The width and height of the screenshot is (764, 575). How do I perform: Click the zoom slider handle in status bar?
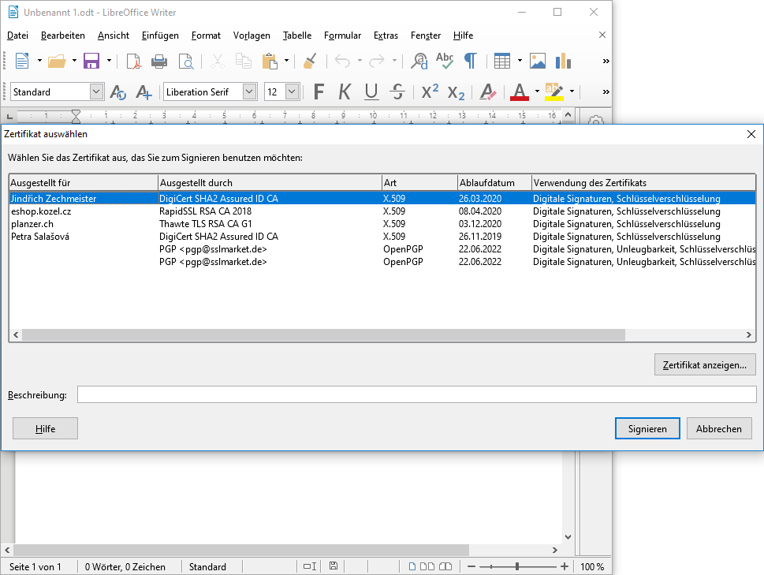[x=517, y=566]
